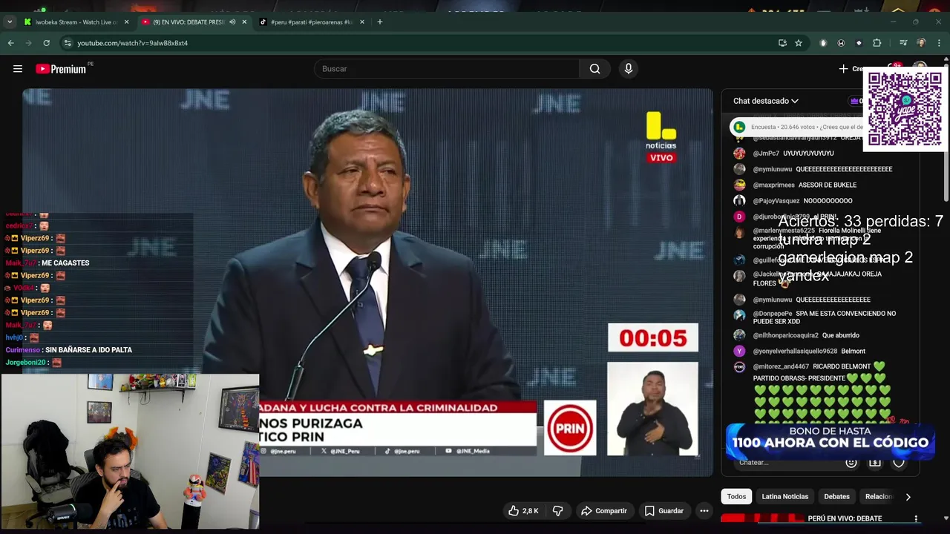Bookmark this page with star icon

[x=799, y=43]
